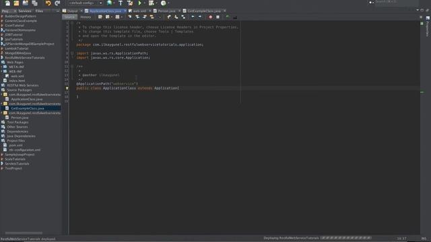
Task: Toggle bookmark on current line
Action: point(183,17)
